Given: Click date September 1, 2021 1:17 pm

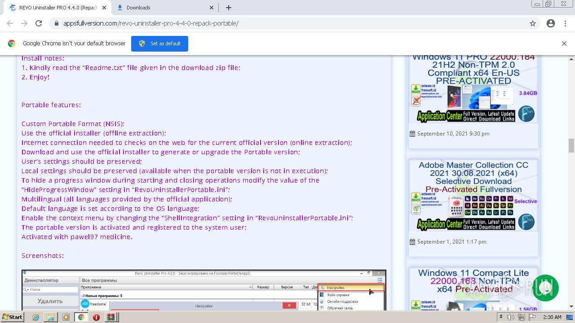Looking at the screenshot, I should [x=451, y=242].
